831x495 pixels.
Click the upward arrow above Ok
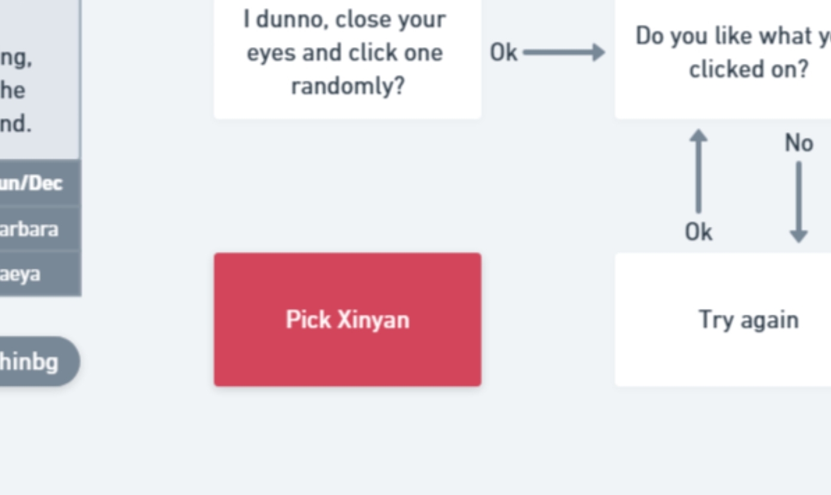[698, 171]
